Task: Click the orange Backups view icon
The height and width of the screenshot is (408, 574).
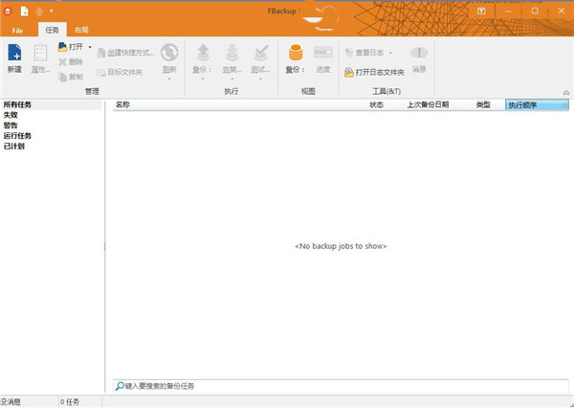Action: [x=296, y=53]
